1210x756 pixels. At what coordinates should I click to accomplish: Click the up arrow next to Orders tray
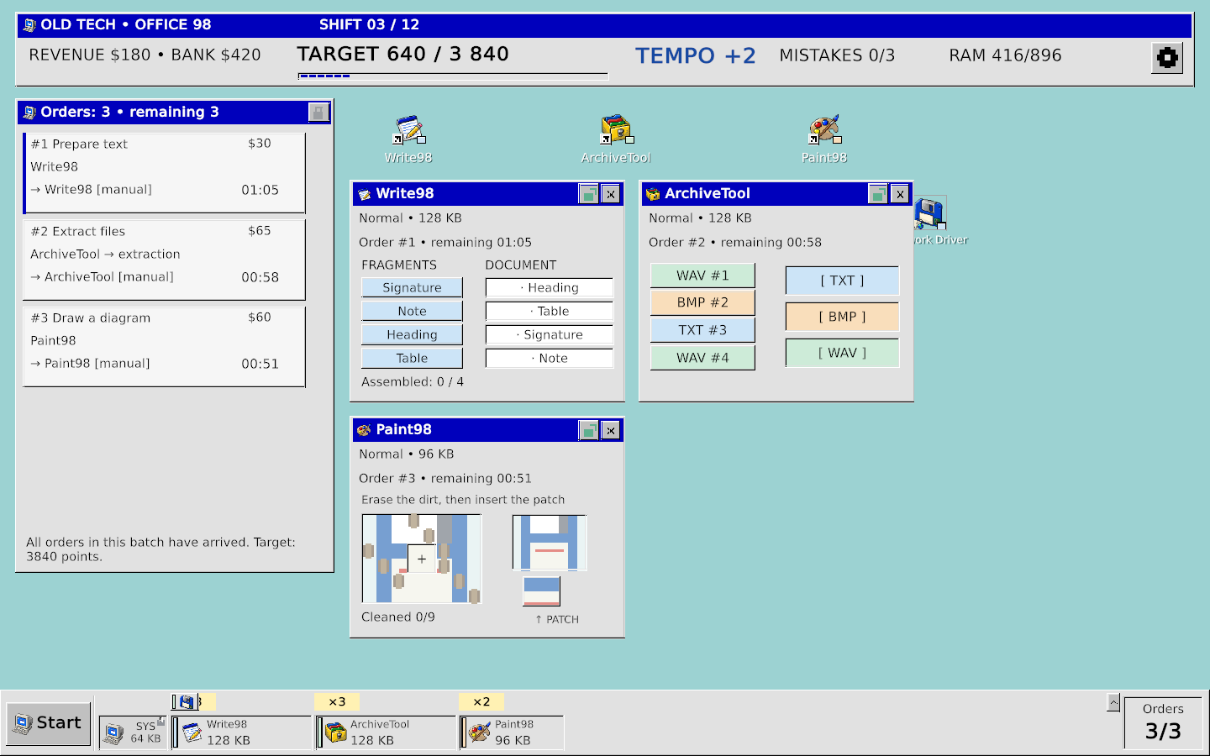coord(1113,702)
